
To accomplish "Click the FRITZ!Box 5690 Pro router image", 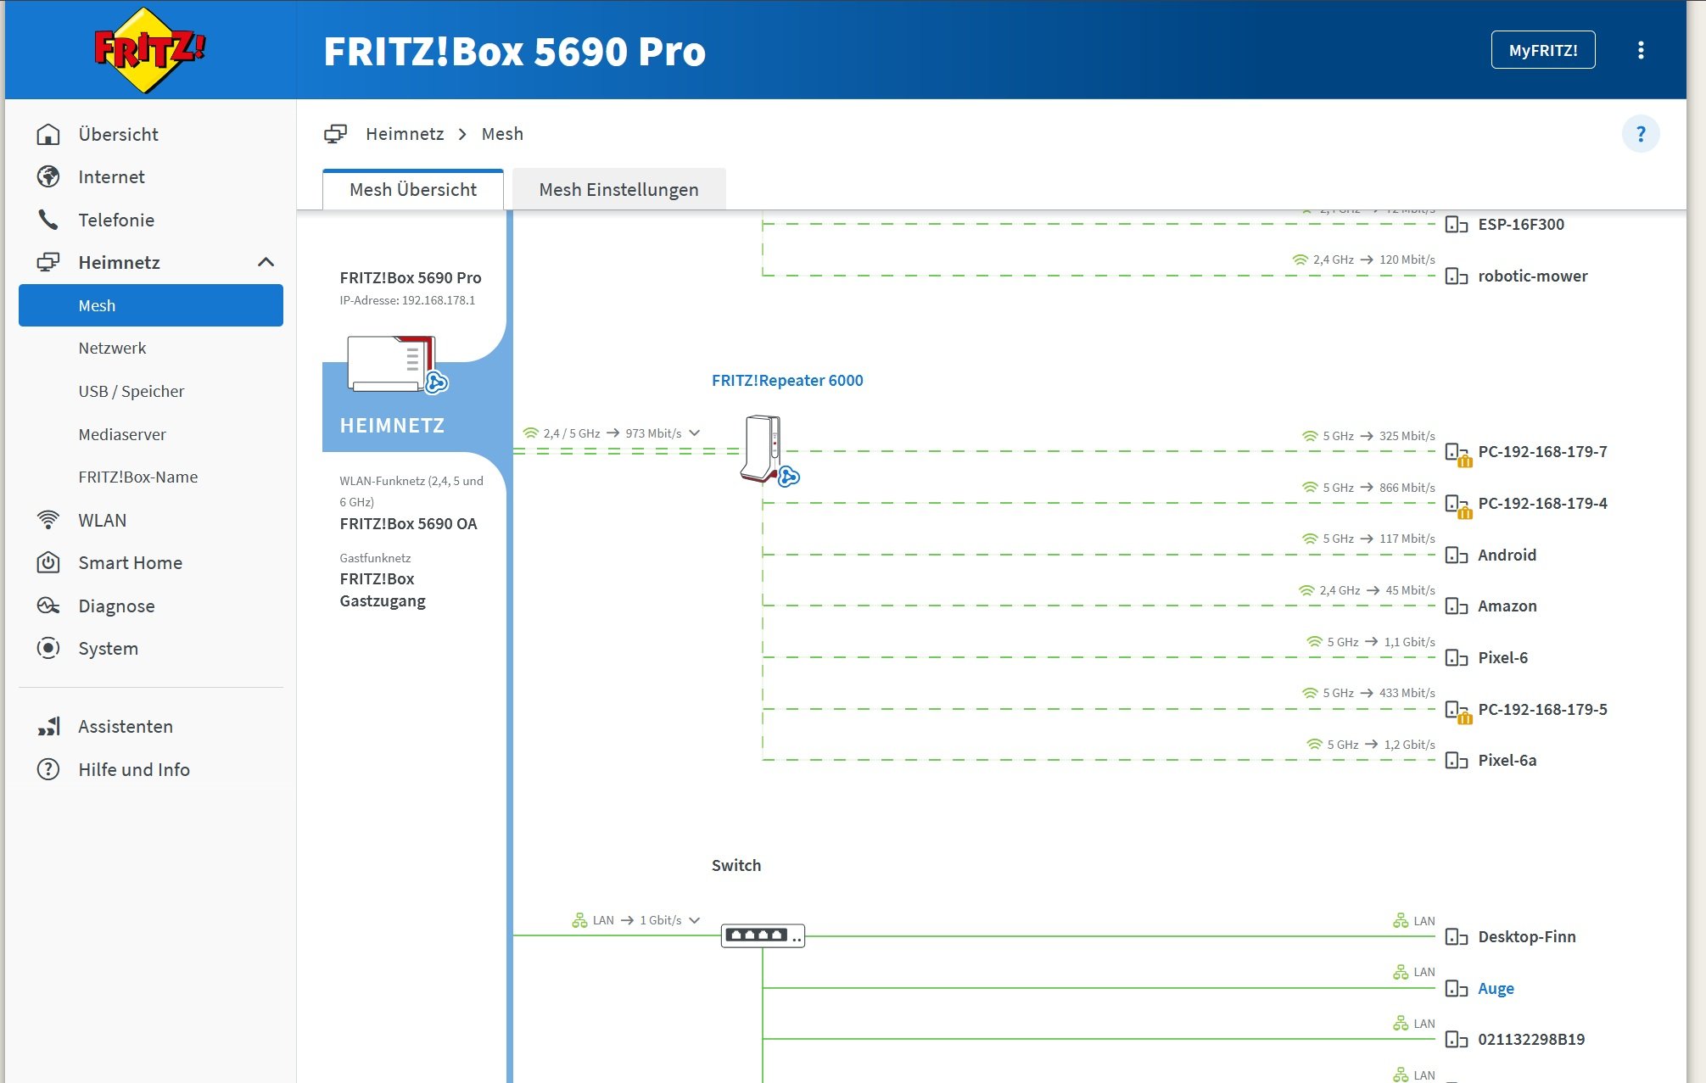I will tap(392, 363).
